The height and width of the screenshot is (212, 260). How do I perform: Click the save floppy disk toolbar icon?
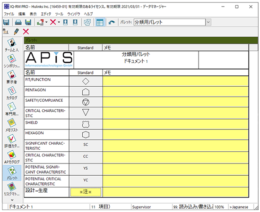(x=6, y=22)
